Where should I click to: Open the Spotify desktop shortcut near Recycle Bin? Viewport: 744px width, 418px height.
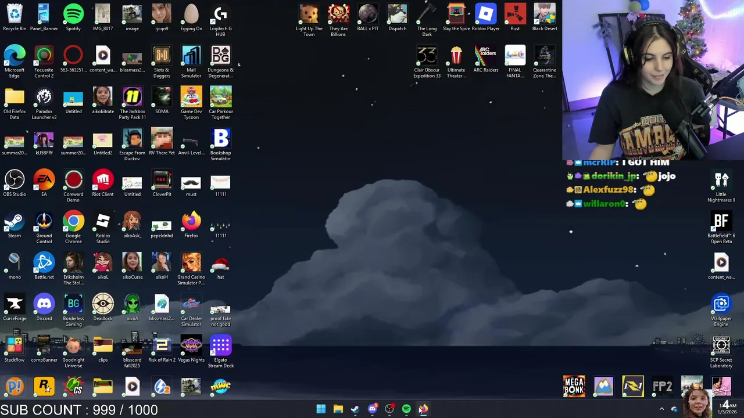(x=73, y=17)
